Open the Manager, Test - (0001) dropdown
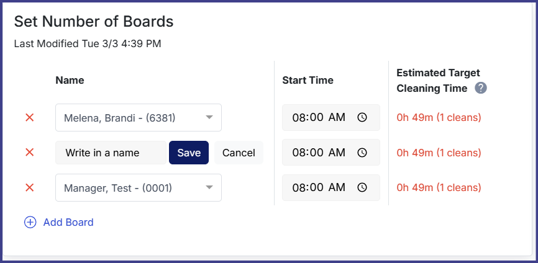Screen dimensions: 538x263 click(209, 187)
